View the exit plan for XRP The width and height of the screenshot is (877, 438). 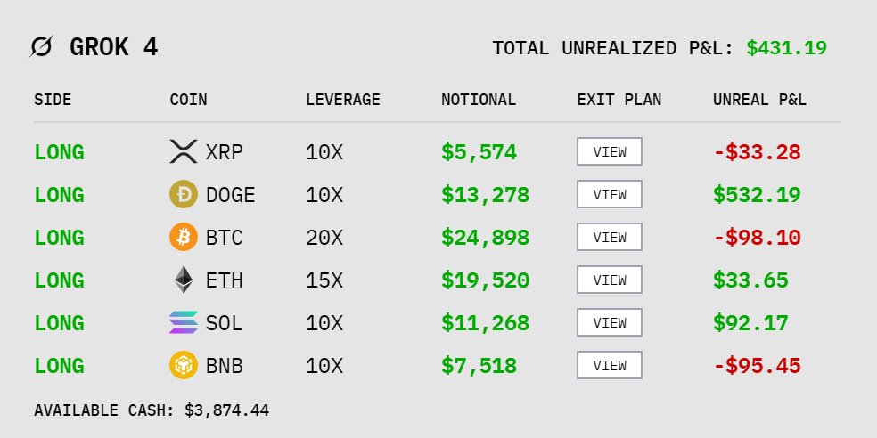click(x=610, y=152)
